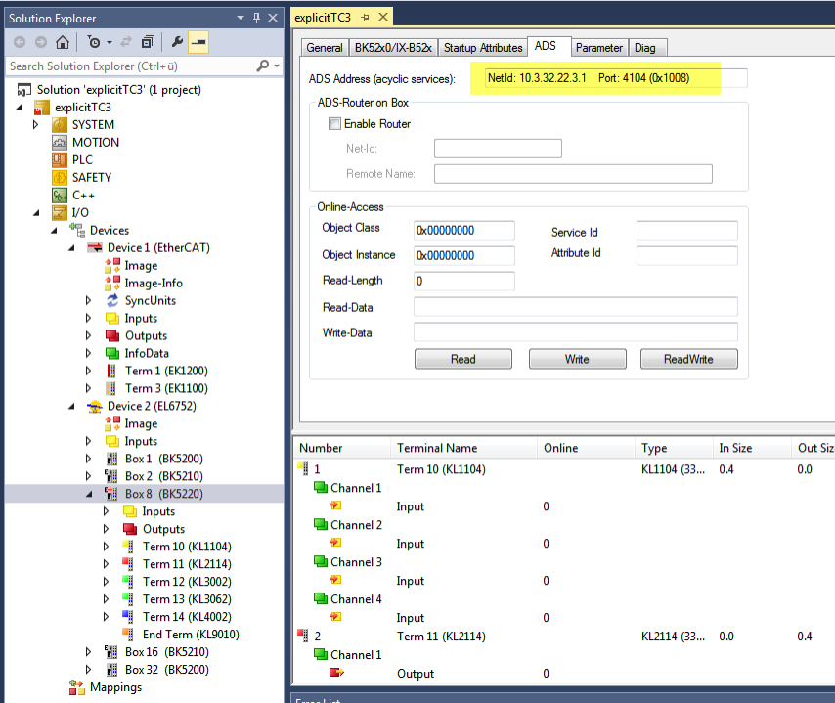This screenshot has height=703, width=835.
Task: Switch to the Diag tab
Action: click(645, 48)
